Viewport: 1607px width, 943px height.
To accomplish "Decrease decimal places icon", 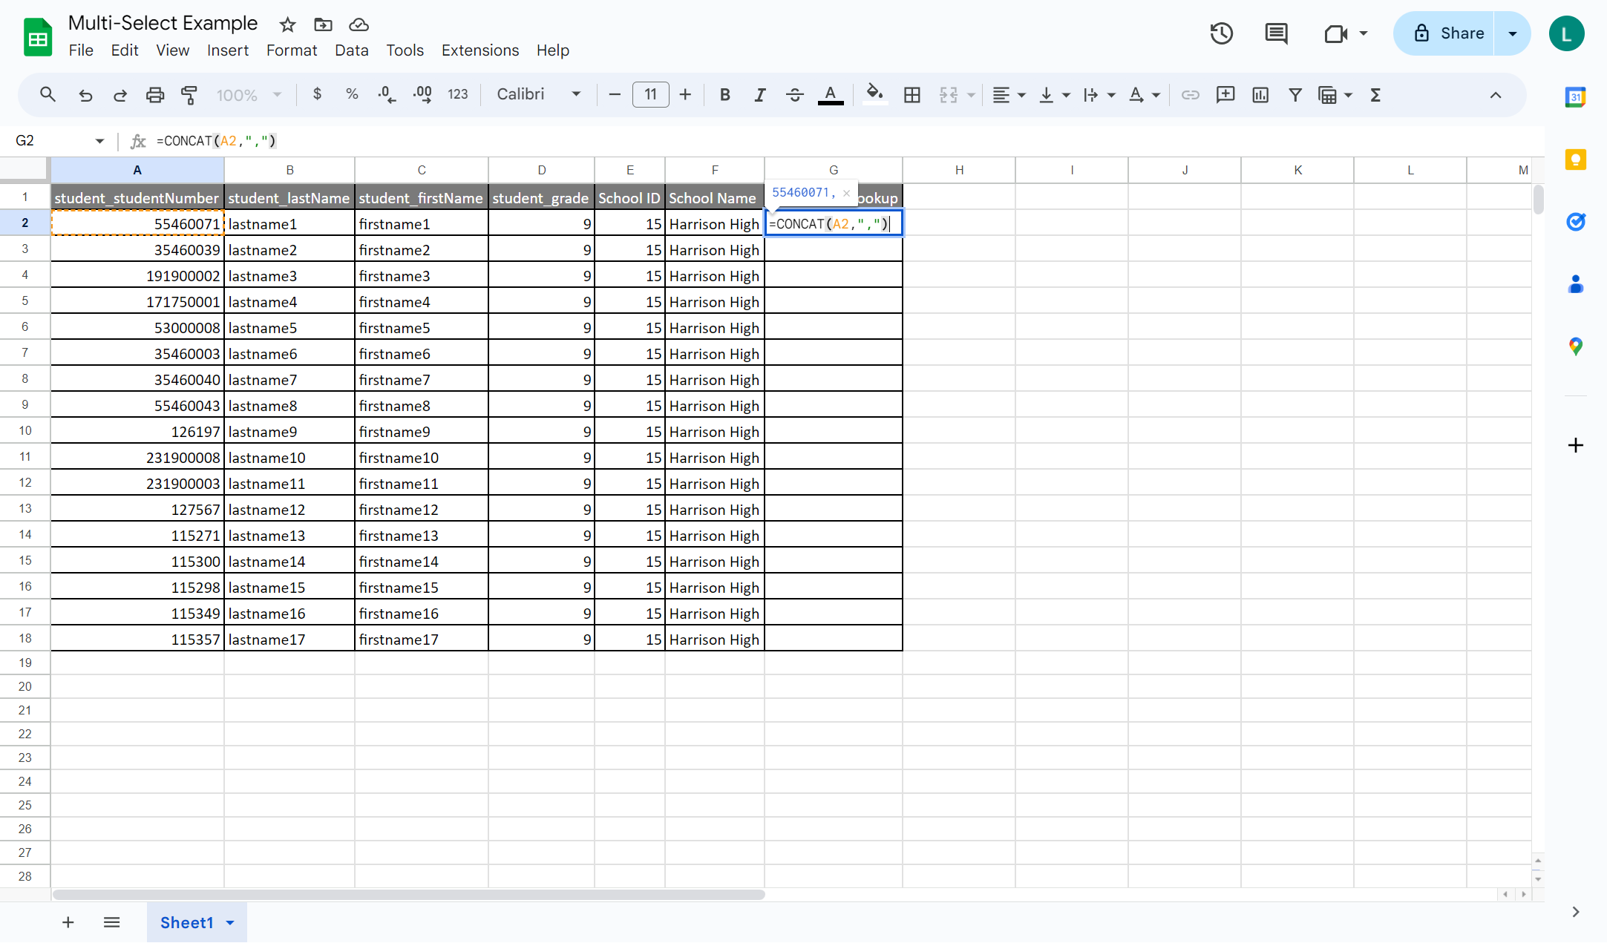I will [387, 94].
